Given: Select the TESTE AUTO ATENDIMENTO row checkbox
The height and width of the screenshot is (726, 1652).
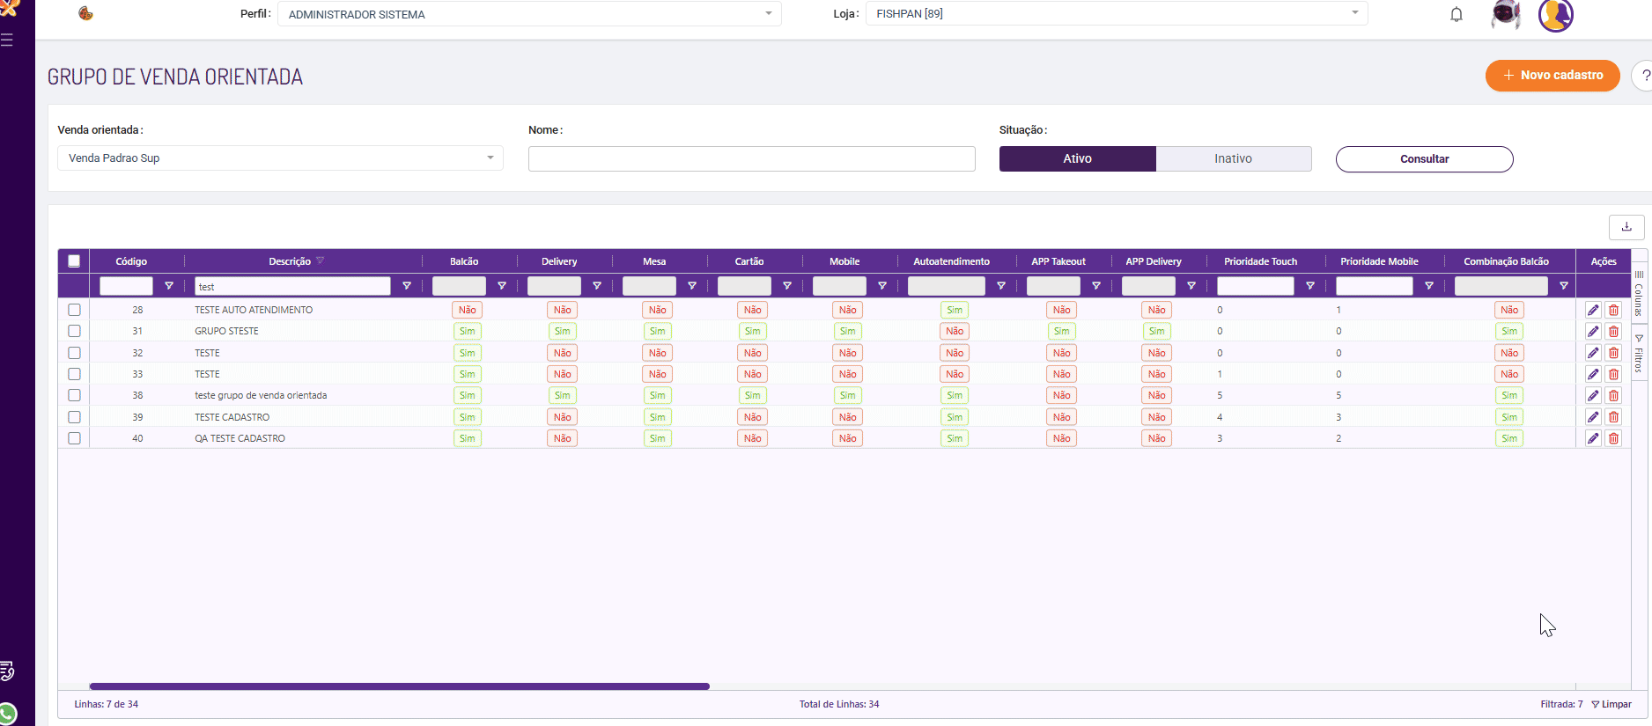Looking at the screenshot, I should [x=74, y=310].
